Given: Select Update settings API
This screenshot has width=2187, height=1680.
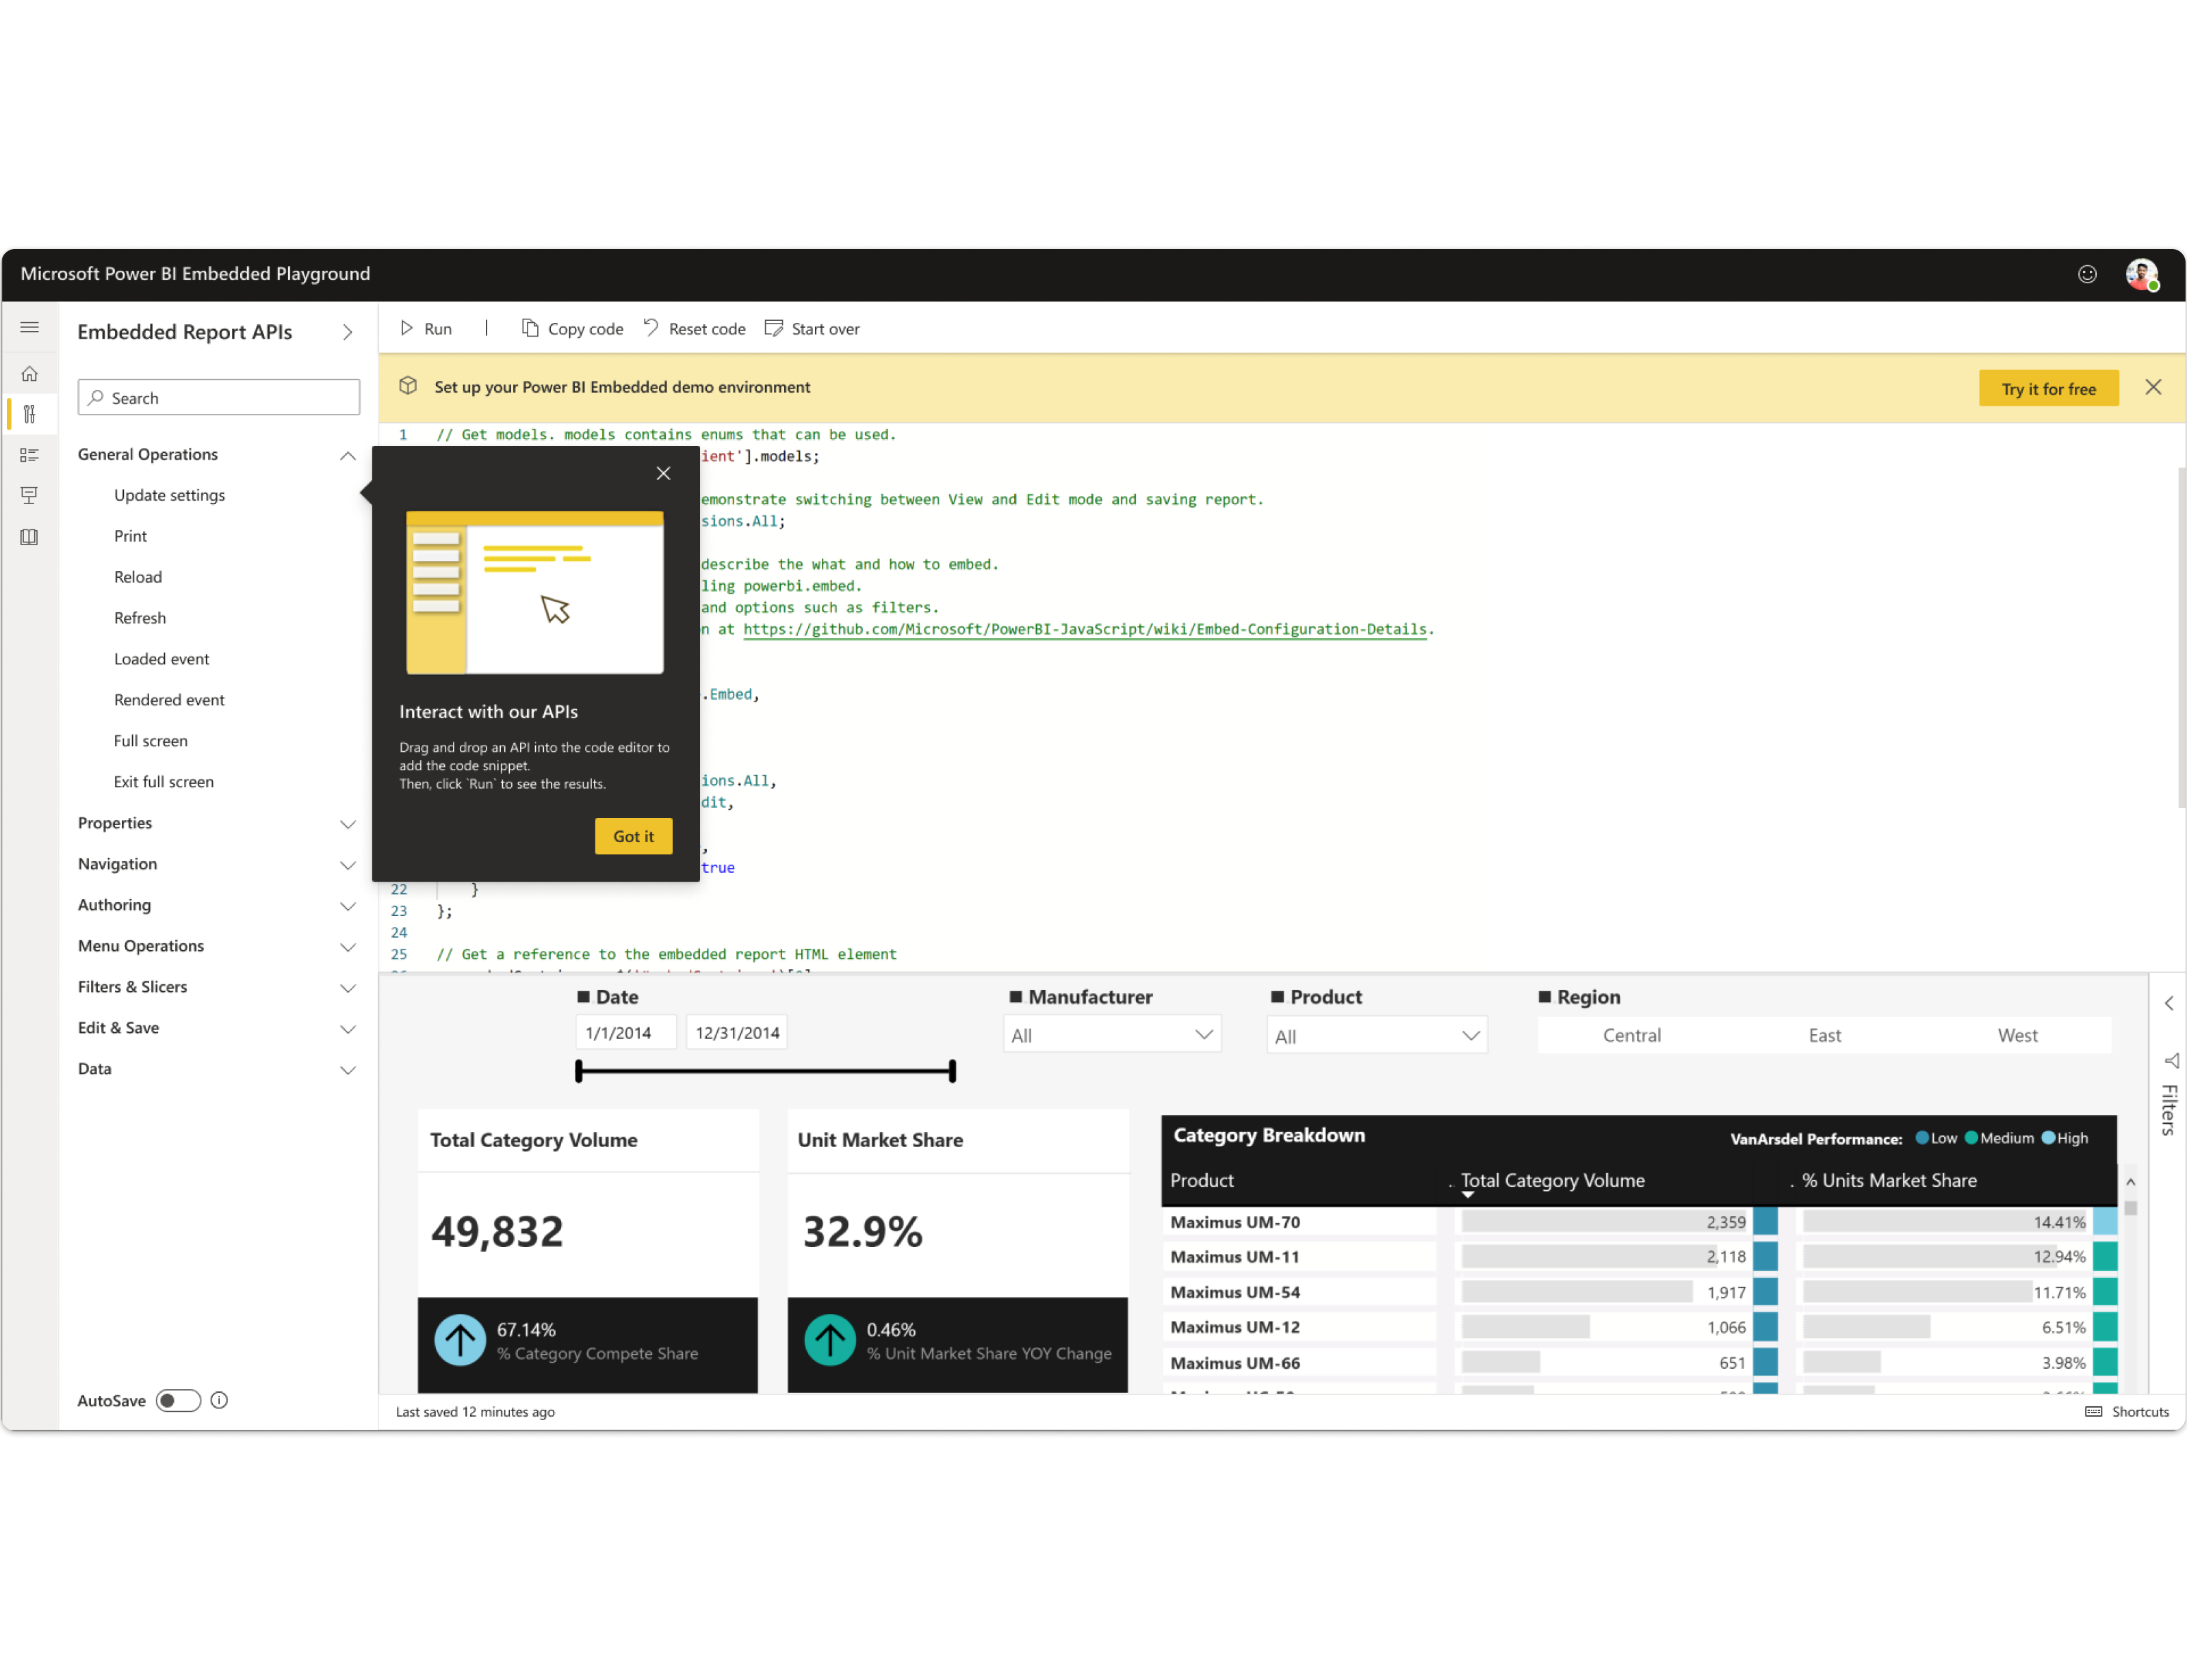Looking at the screenshot, I should point(169,495).
